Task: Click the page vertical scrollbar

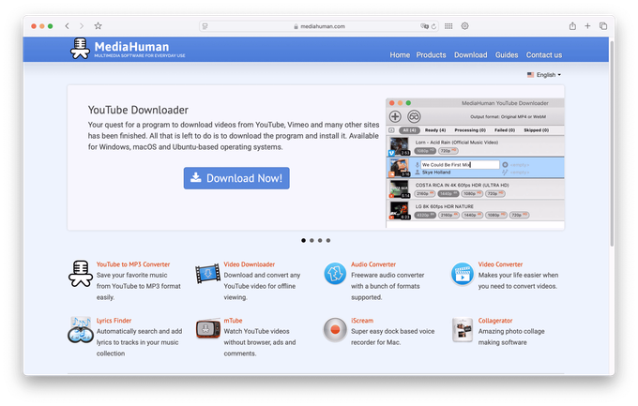Action: coord(612,143)
